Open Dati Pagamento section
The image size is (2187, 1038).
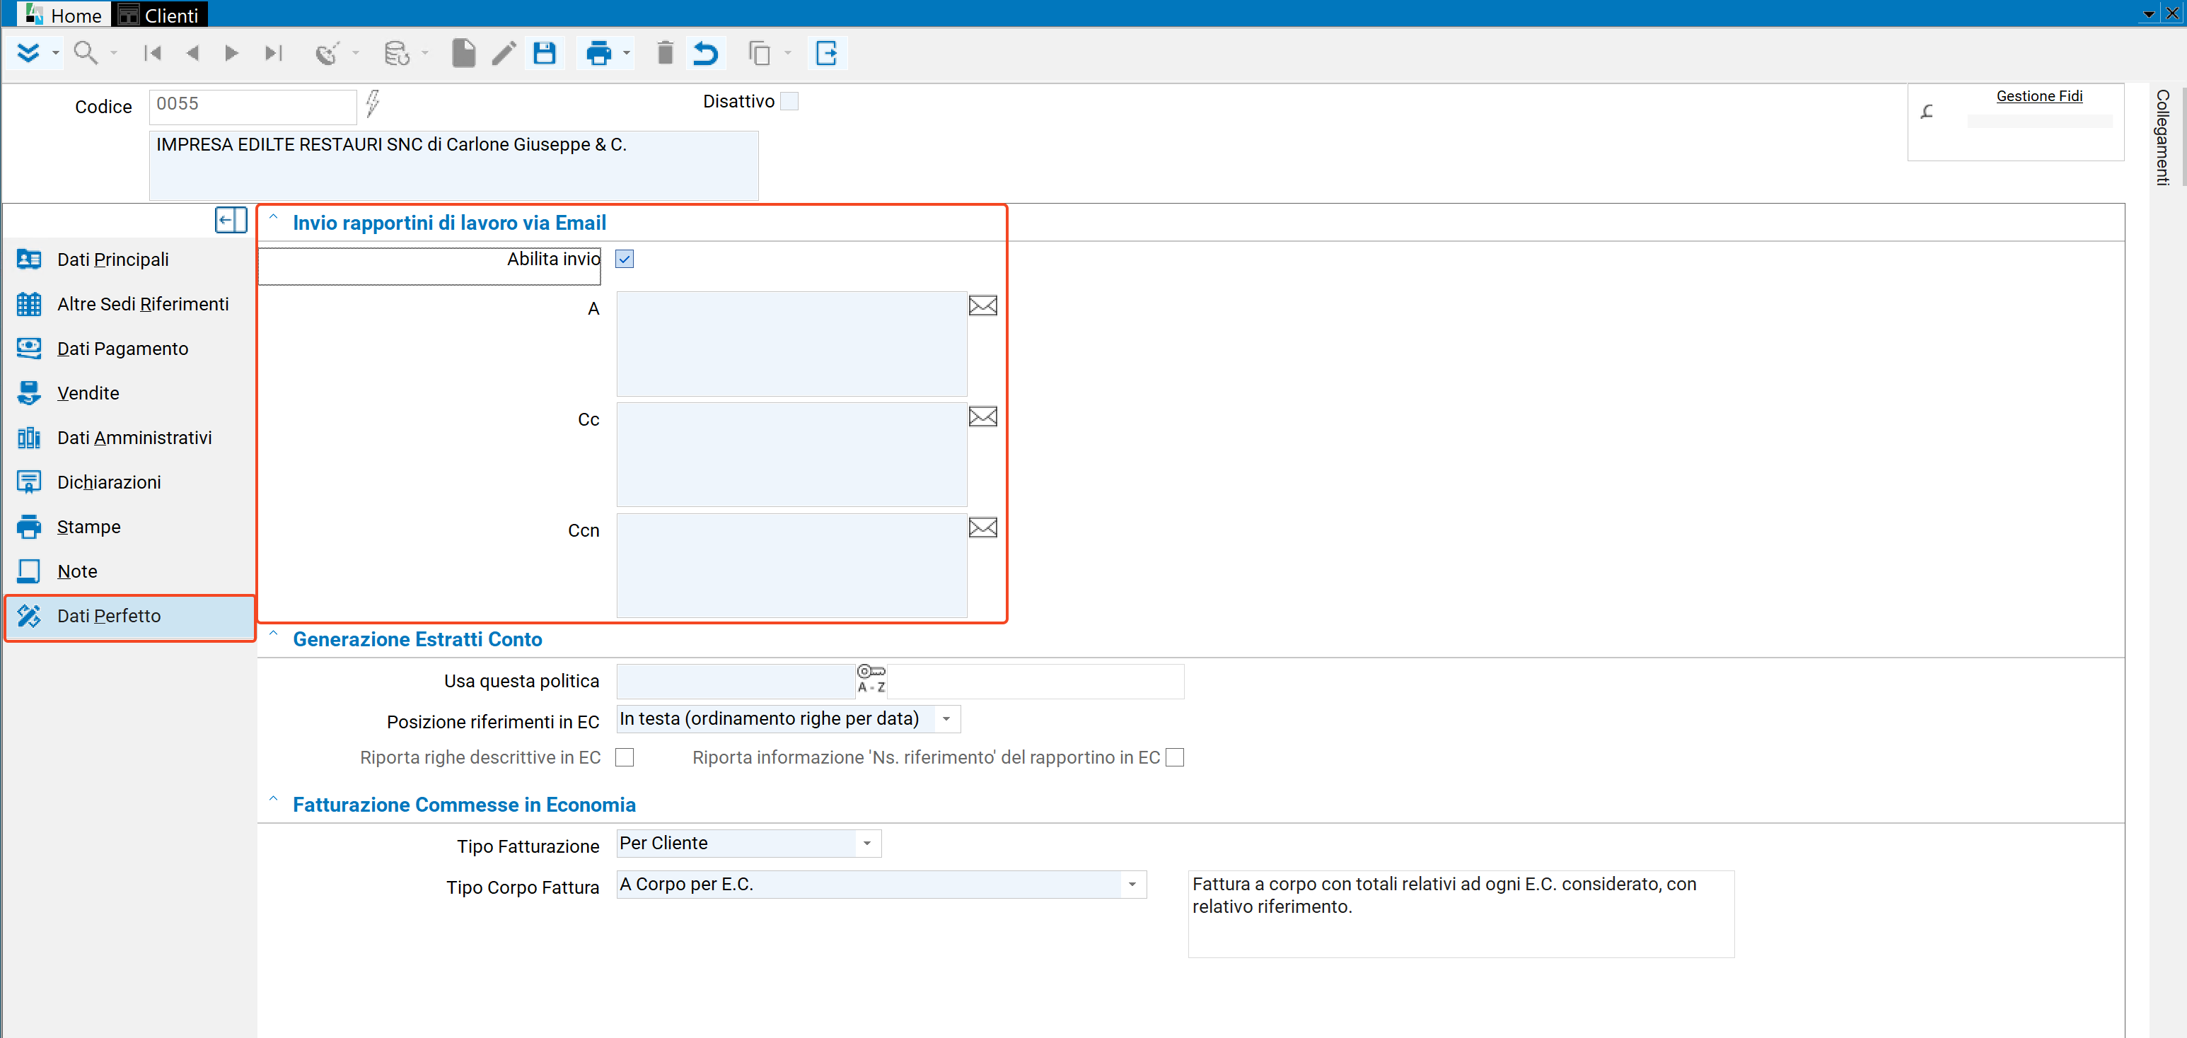click(129, 349)
